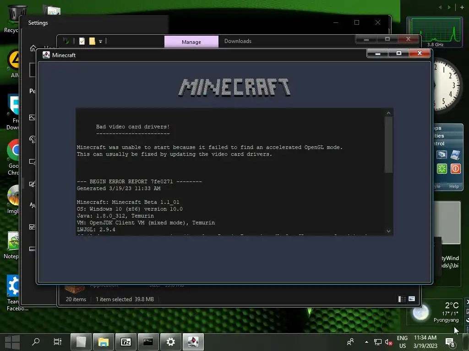Open Background section icon in Settings sidebar
Image resolution: width=469 pixels, height=351 pixels.
point(33,117)
